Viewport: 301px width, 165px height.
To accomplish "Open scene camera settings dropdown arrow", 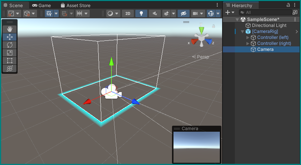I will click(202, 13).
